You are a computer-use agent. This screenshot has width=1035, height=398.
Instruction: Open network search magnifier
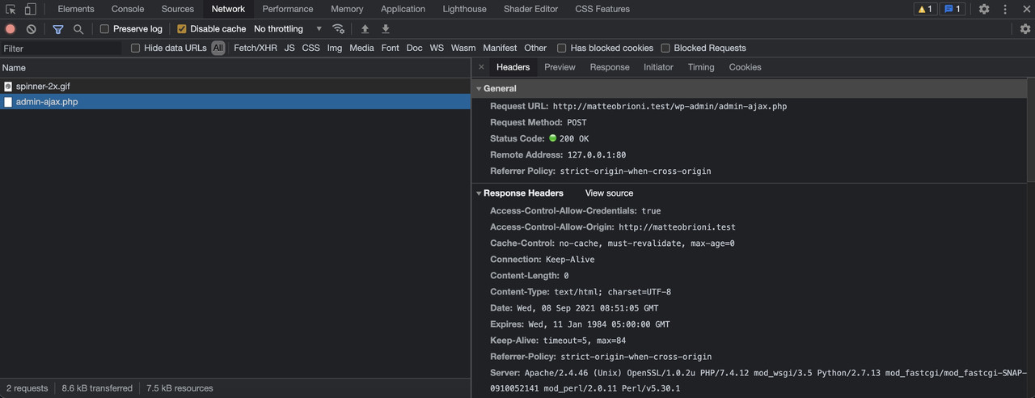pyautogui.click(x=78, y=29)
